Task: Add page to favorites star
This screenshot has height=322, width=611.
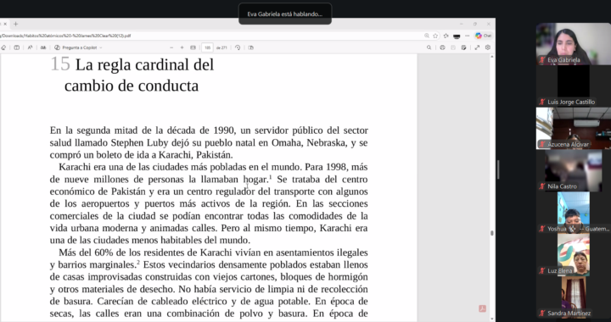Action: [435, 36]
